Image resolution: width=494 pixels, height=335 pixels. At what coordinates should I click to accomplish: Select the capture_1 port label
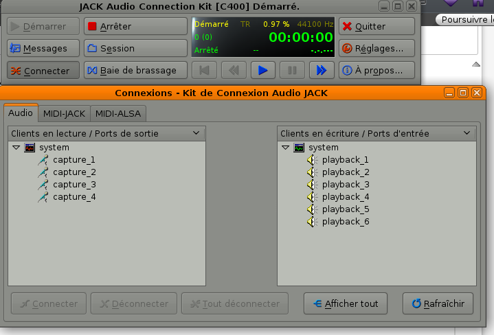(74, 160)
